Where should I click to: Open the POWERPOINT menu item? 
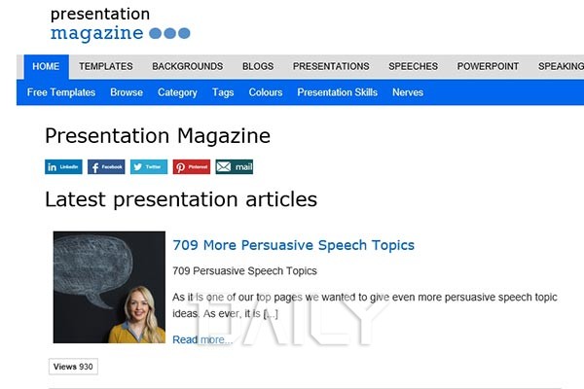point(488,67)
